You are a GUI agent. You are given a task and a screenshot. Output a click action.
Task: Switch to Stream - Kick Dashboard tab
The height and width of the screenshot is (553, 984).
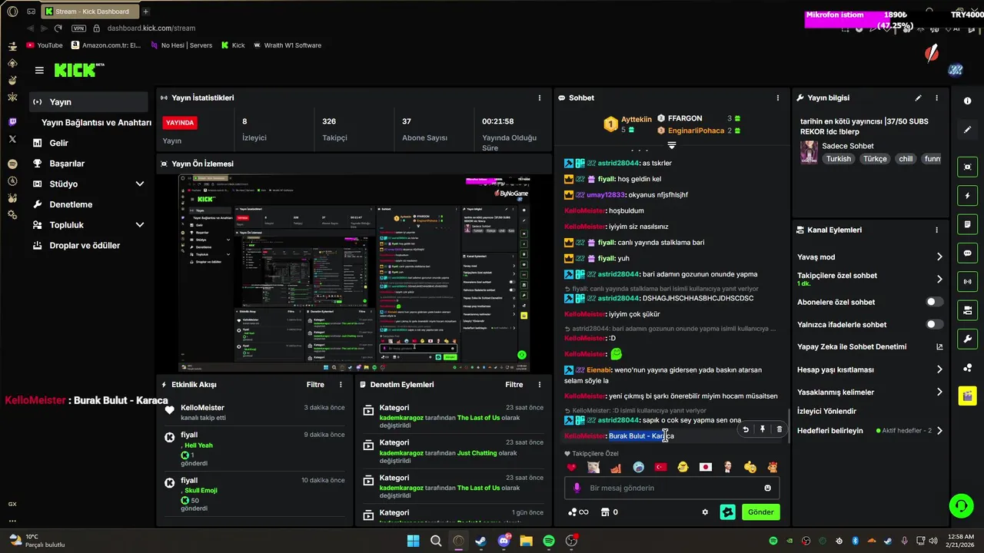pos(88,12)
